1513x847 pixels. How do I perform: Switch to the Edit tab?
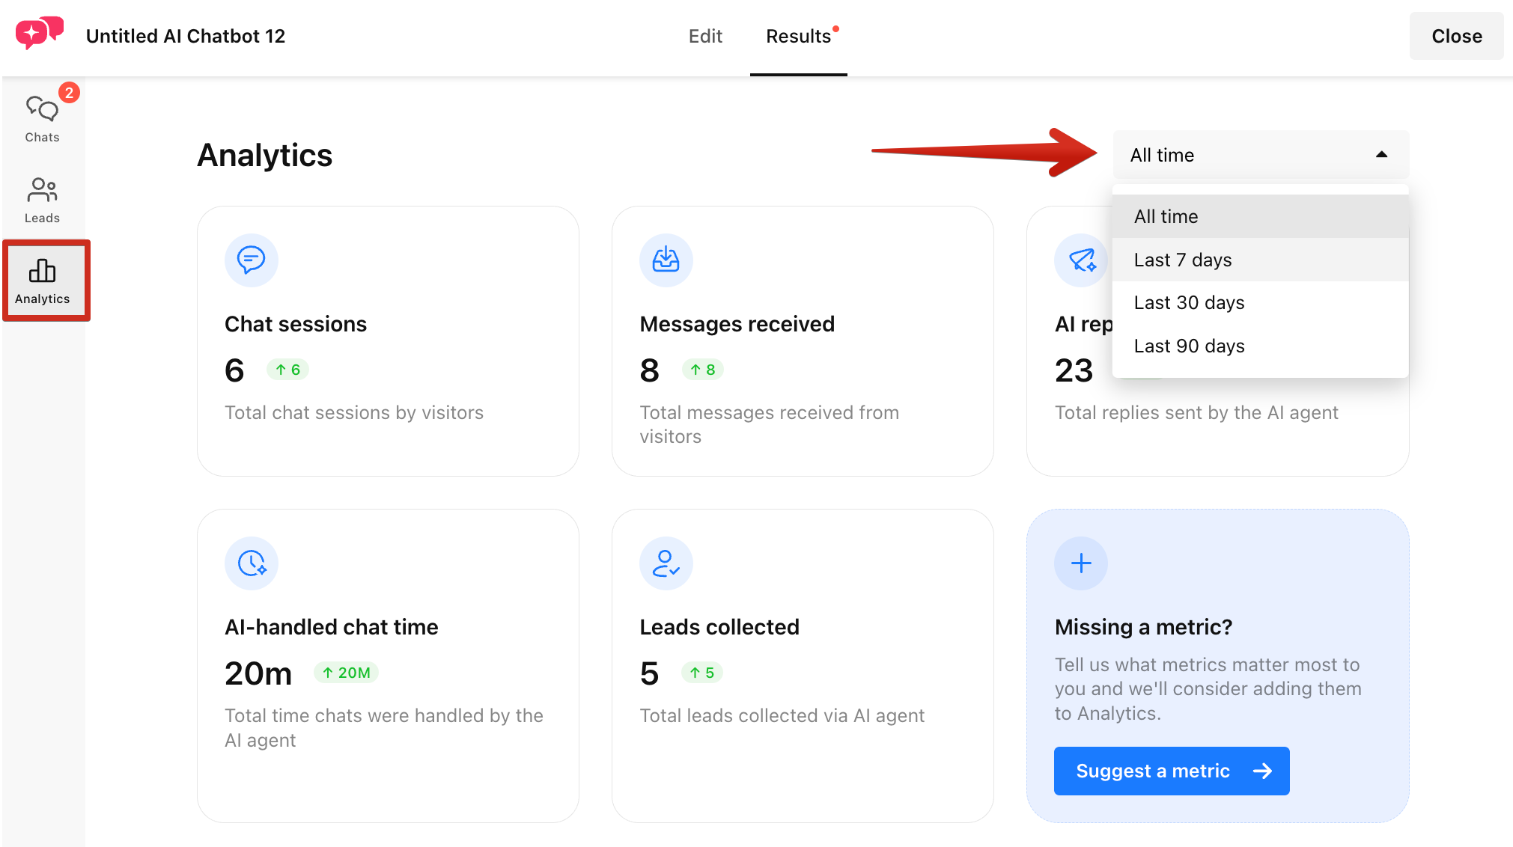click(x=705, y=36)
